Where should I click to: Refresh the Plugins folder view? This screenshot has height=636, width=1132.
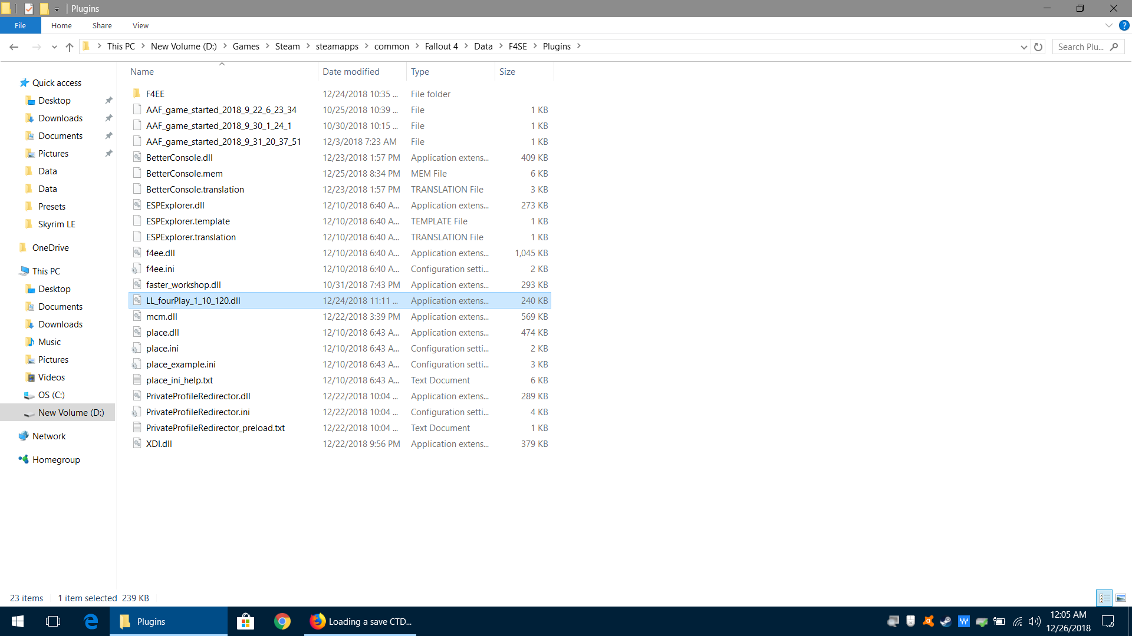(x=1038, y=47)
